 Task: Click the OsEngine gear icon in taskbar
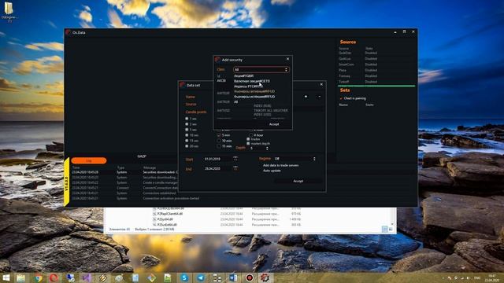tap(265, 277)
